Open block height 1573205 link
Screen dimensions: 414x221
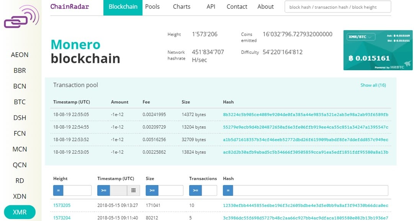[x=62, y=205]
